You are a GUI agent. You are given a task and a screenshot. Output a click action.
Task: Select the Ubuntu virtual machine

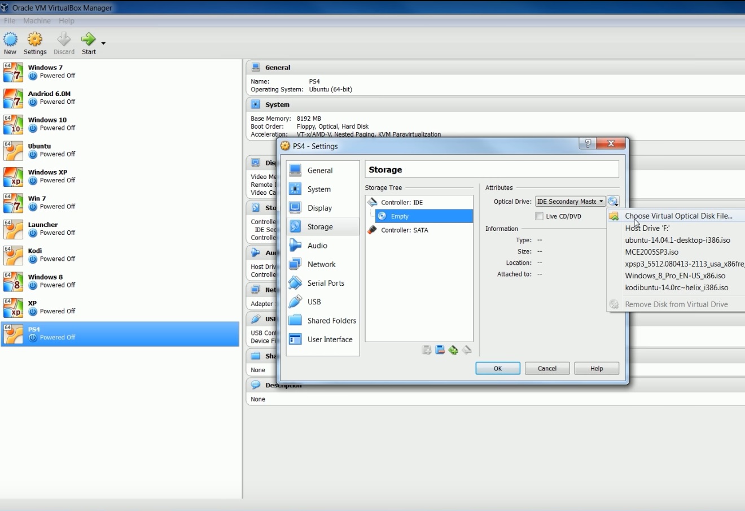(120, 150)
